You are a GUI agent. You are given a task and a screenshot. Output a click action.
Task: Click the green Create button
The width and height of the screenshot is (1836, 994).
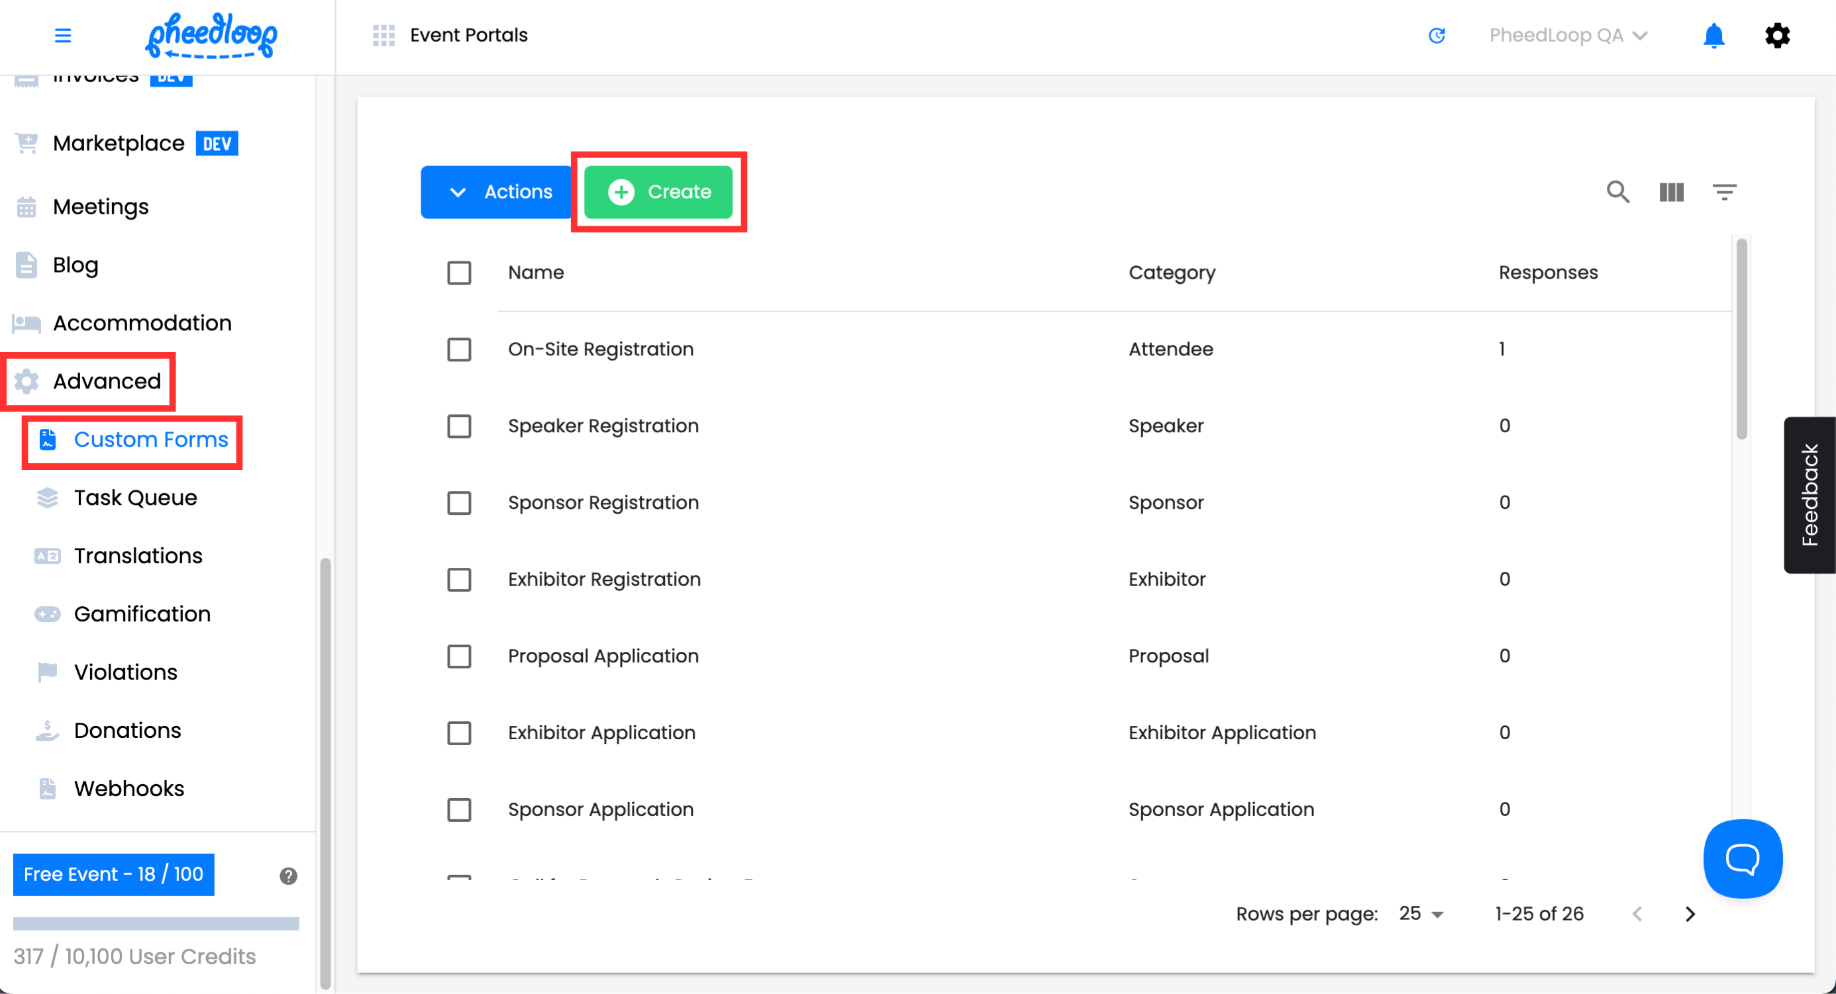coord(658,191)
